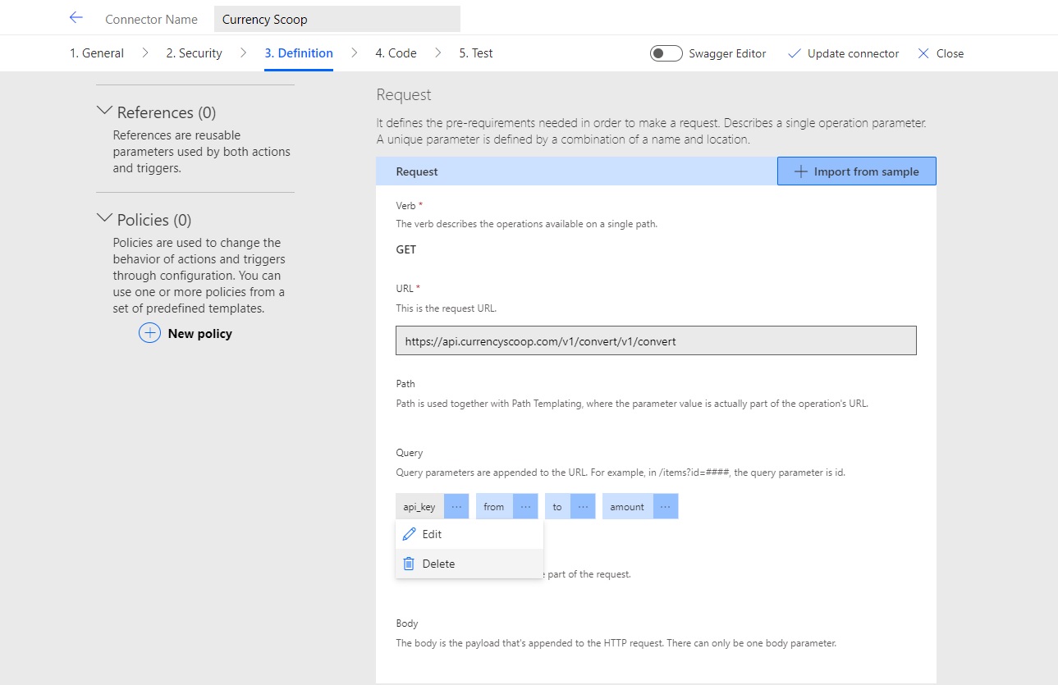Screen dimensions: 1058x685
Task: Enable the Swagger Editor toggle
Action: tap(665, 53)
